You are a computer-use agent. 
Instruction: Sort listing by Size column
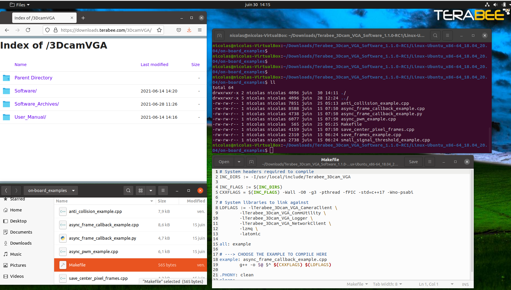tap(195, 65)
